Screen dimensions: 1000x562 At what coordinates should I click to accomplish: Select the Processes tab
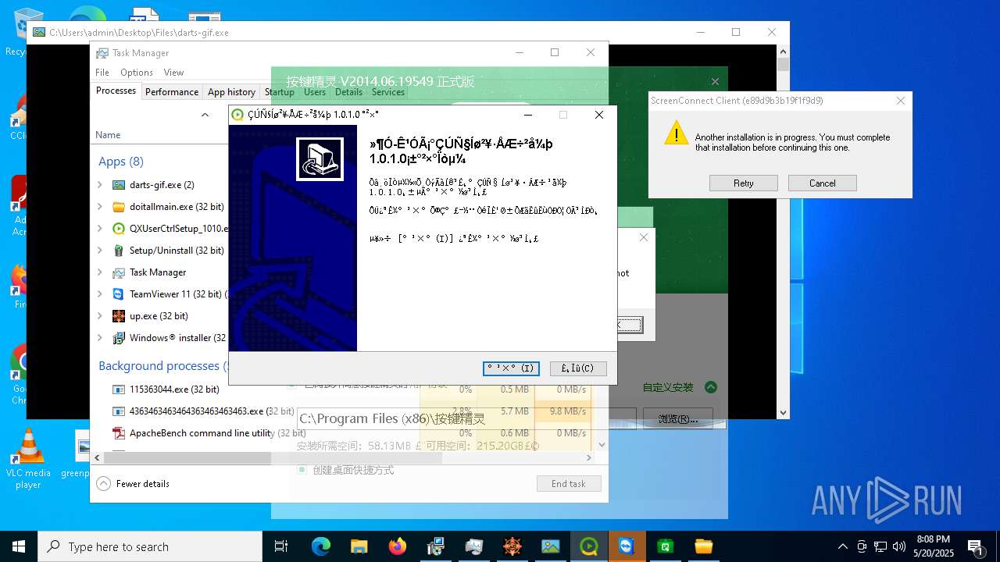click(x=116, y=91)
